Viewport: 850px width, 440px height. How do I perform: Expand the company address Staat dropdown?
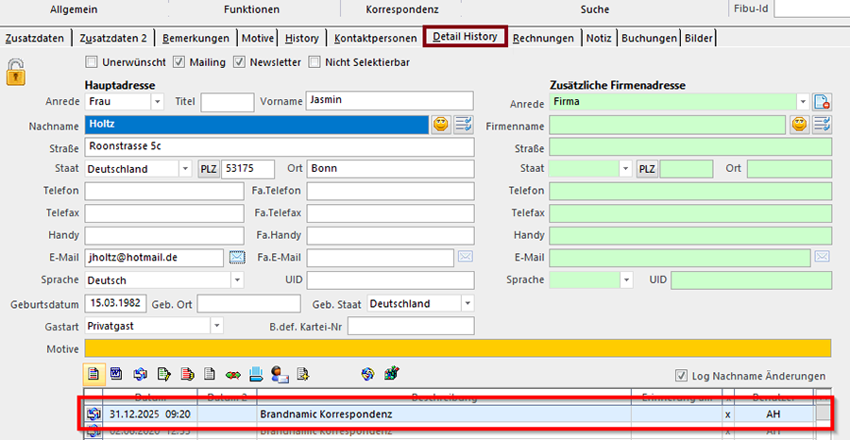627,168
